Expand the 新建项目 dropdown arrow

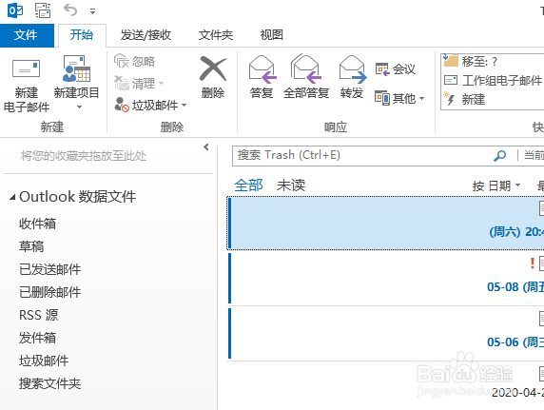80,107
